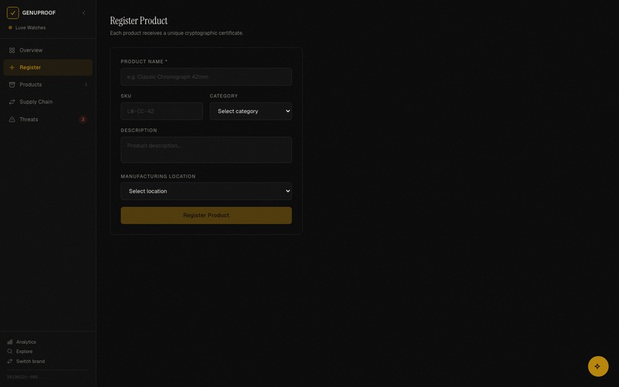Click the Analytics bar chart icon

tap(10, 342)
